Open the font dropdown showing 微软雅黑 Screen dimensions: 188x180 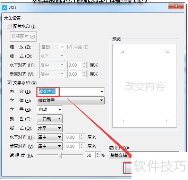coord(71,100)
